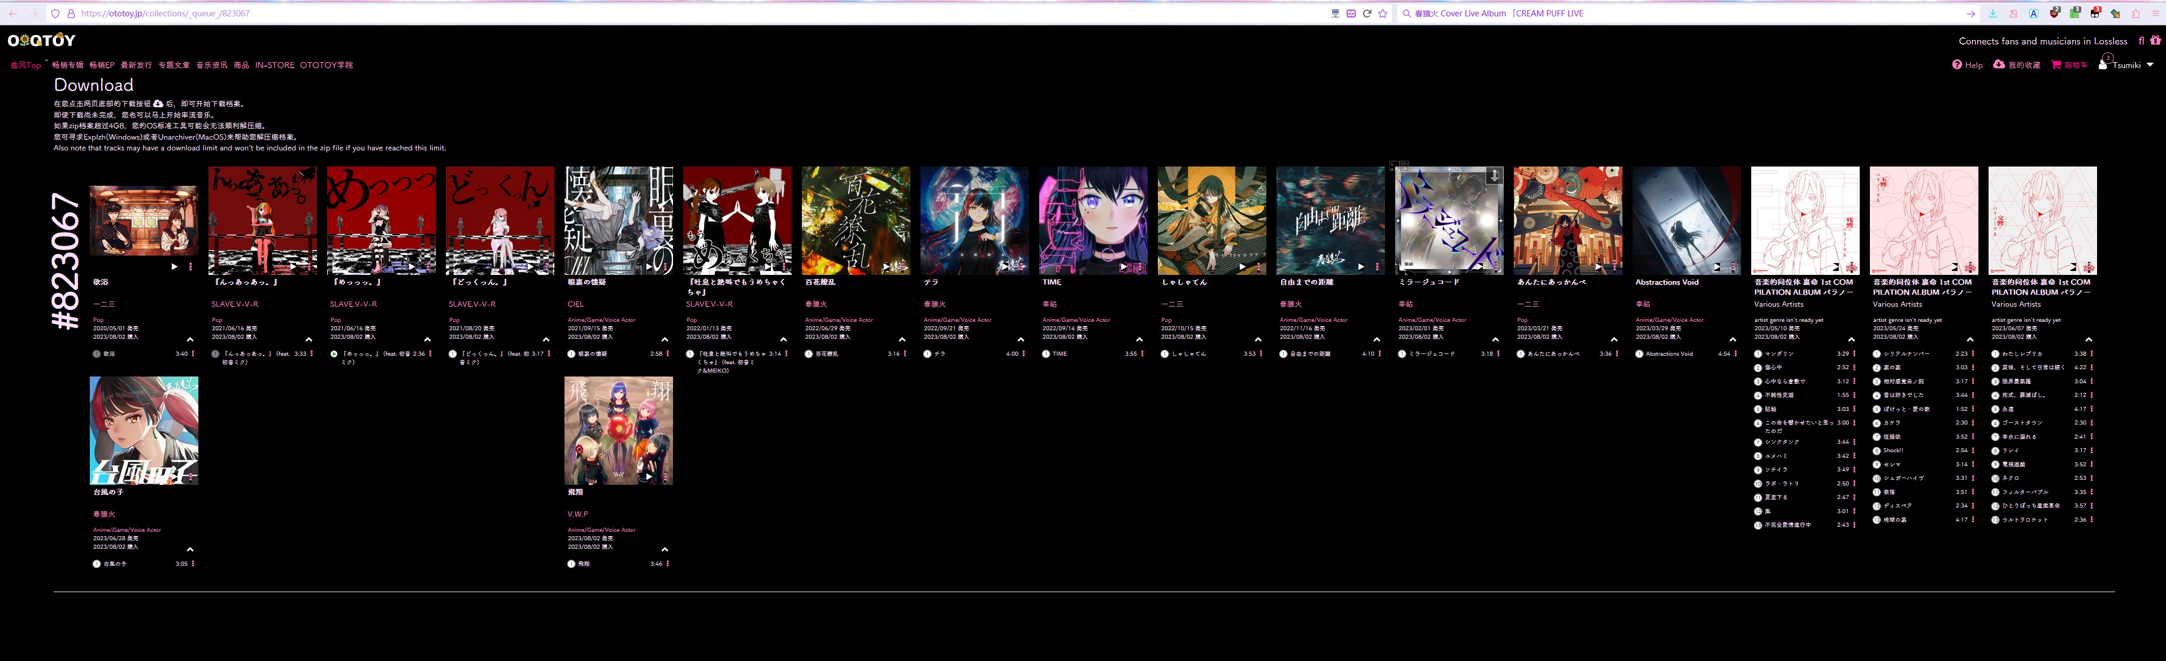Click the OTOTOY logo
The image size is (2166, 661).
click(41, 40)
